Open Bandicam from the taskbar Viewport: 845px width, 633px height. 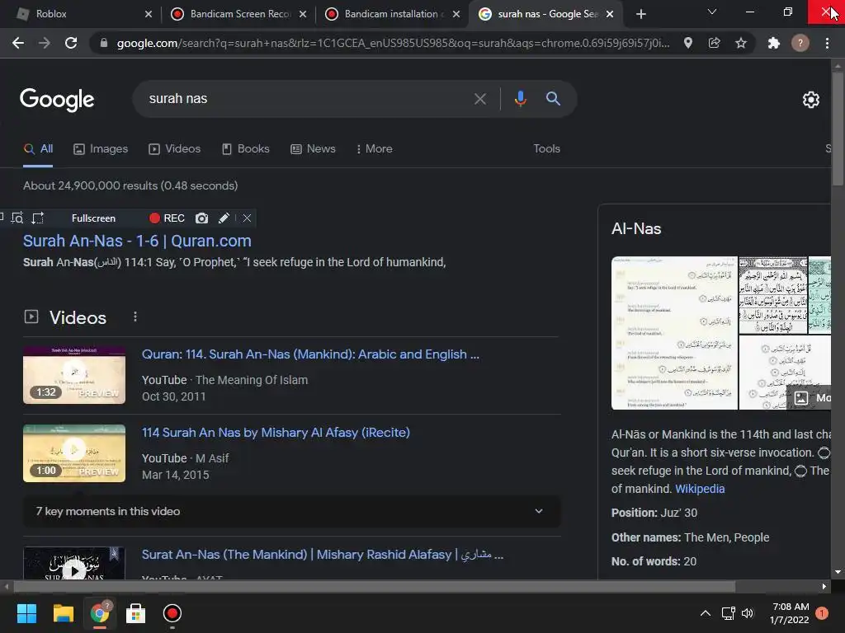[x=172, y=613]
